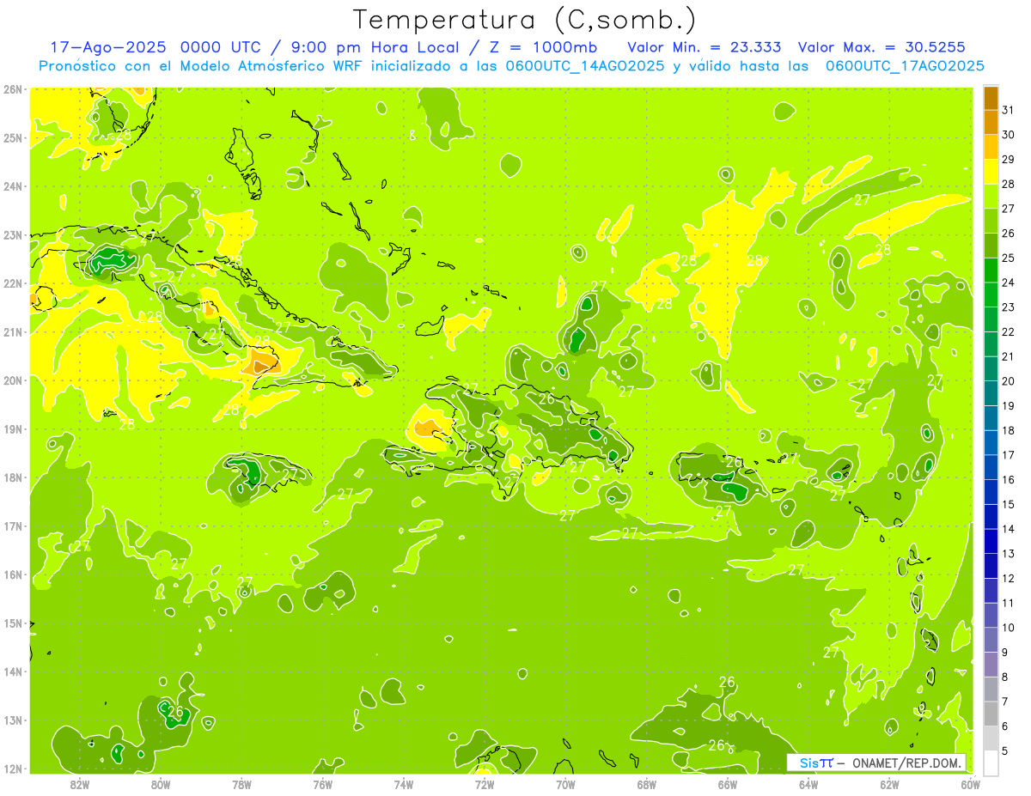Click the '25' label on the color scale
Screen dimensions: 1031x796
point(1009,258)
